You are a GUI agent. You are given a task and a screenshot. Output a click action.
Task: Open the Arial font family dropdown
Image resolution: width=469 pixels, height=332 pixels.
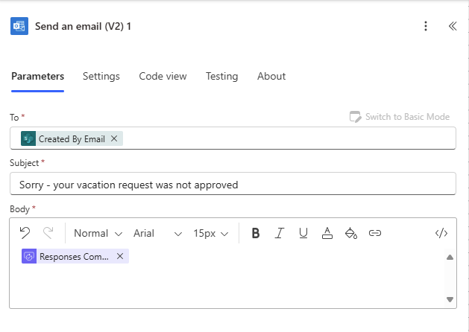pyautogui.click(x=157, y=233)
